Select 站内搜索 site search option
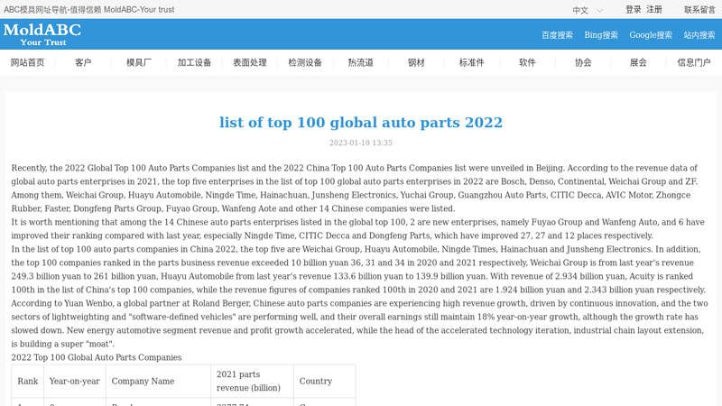The width and height of the screenshot is (722, 406). [x=699, y=35]
